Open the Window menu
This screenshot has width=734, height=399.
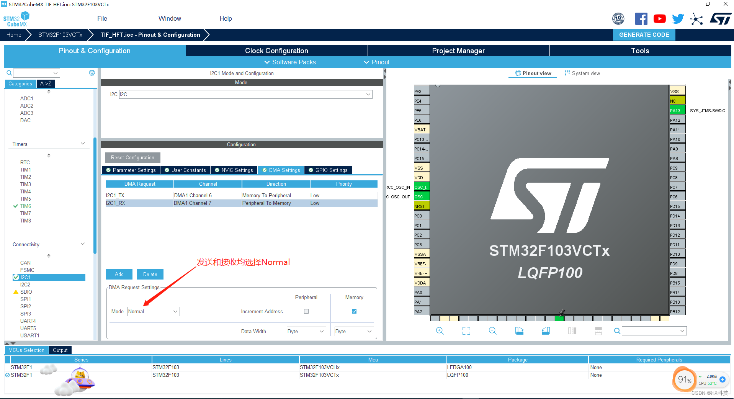[170, 18]
